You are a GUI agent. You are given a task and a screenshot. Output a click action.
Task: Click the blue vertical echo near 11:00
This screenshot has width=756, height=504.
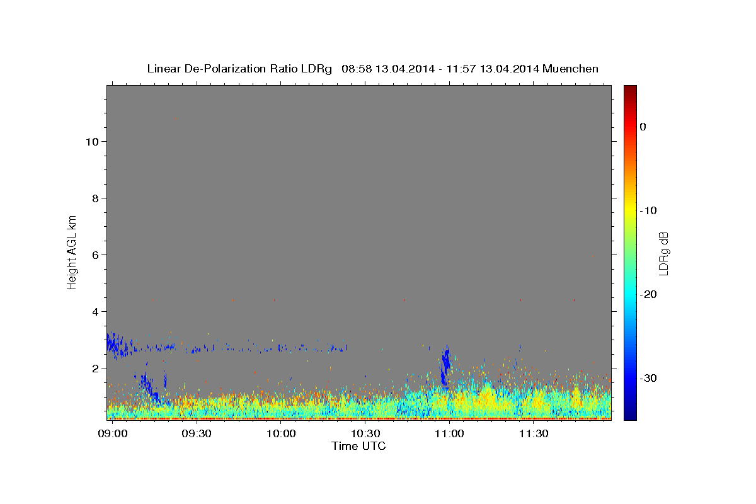point(445,367)
